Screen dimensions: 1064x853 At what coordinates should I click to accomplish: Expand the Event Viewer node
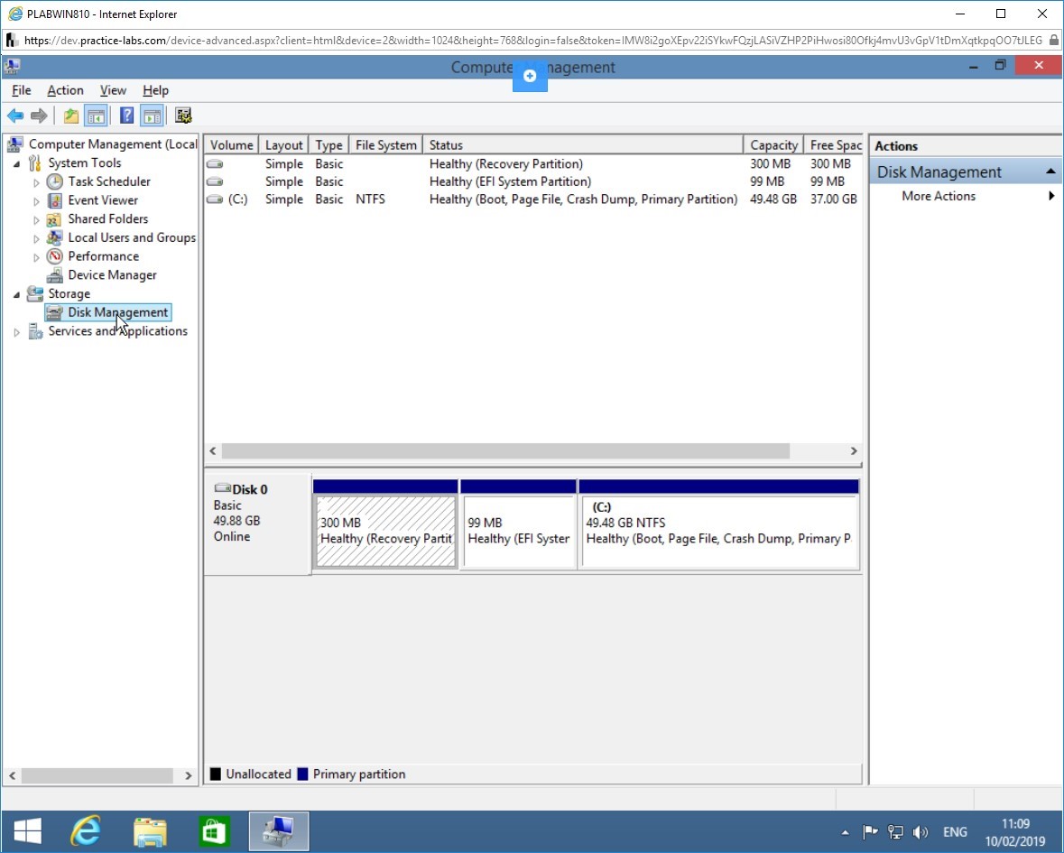click(37, 201)
